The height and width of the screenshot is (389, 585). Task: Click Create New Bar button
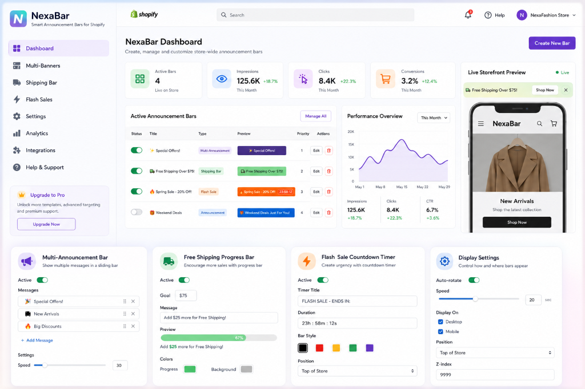552,43
